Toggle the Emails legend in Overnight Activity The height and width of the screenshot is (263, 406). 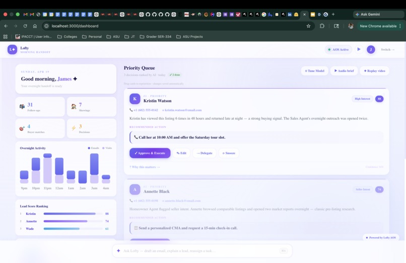coord(94,148)
